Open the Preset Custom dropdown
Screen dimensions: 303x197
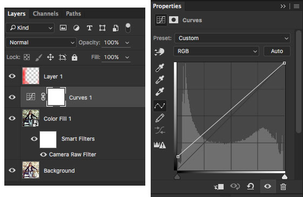click(232, 38)
